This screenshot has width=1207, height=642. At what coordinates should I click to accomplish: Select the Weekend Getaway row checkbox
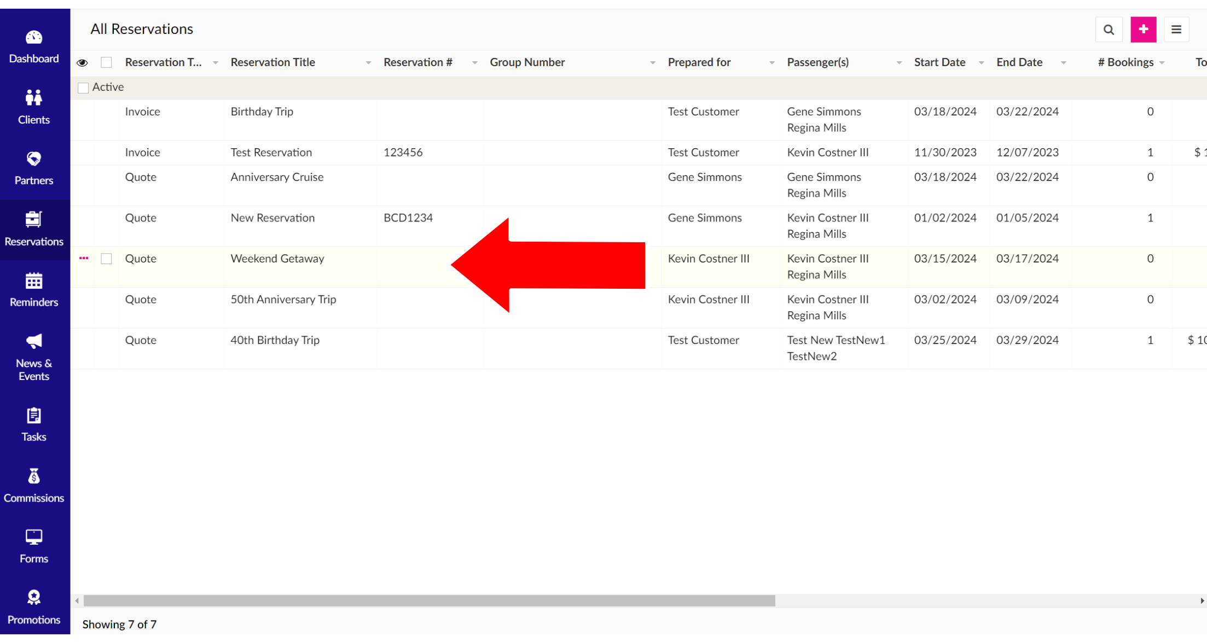107,259
